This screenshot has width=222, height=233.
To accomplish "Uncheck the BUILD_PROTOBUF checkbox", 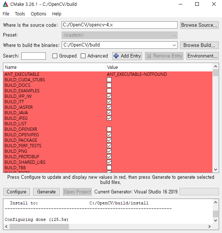I will (109, 157).
